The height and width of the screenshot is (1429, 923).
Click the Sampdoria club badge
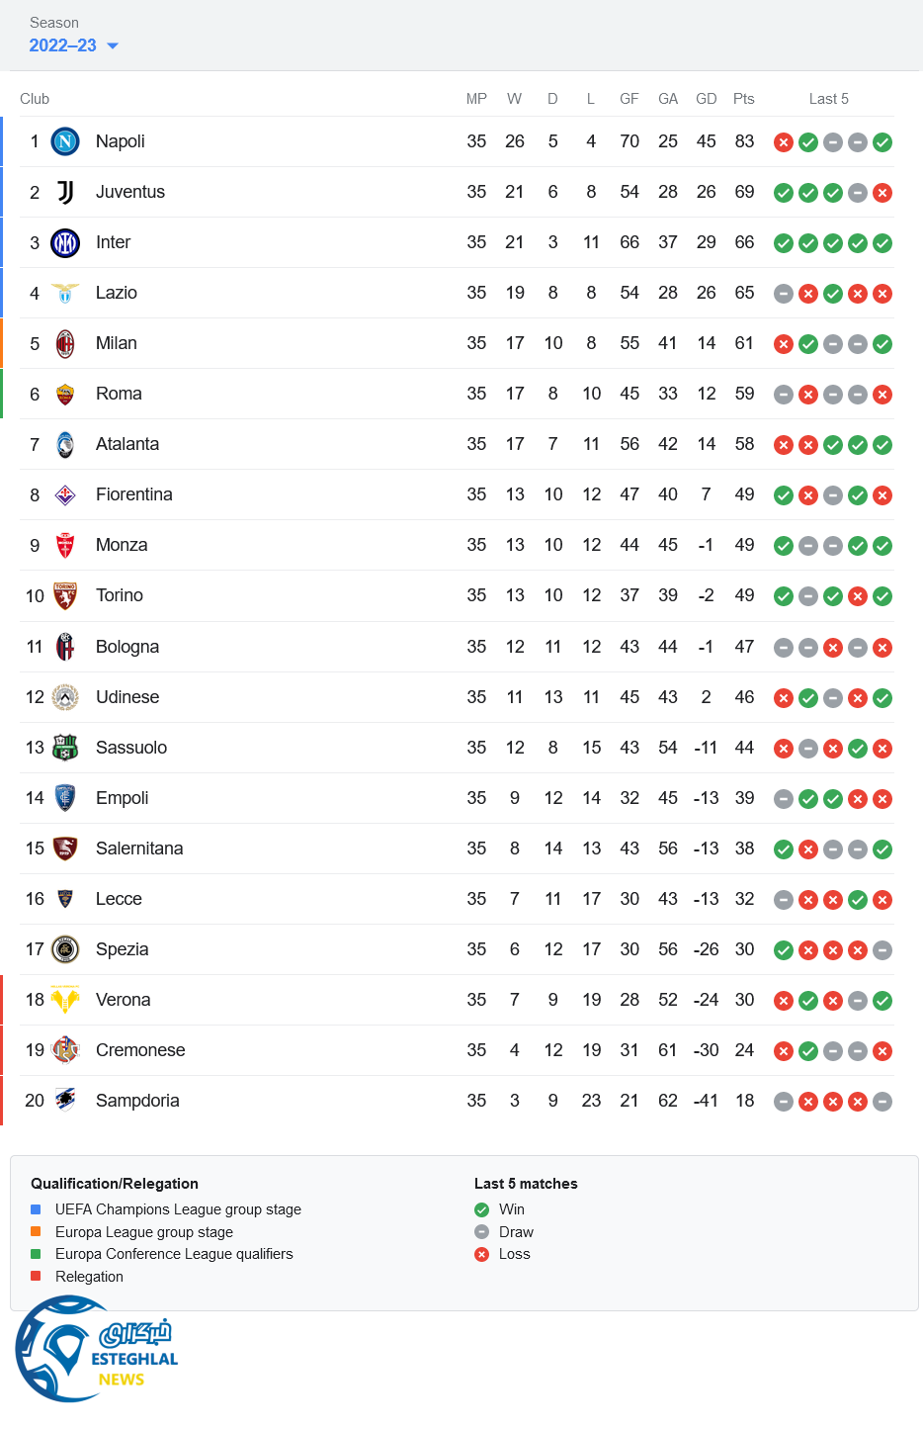pyautogui.click(x=65, y=1101)
